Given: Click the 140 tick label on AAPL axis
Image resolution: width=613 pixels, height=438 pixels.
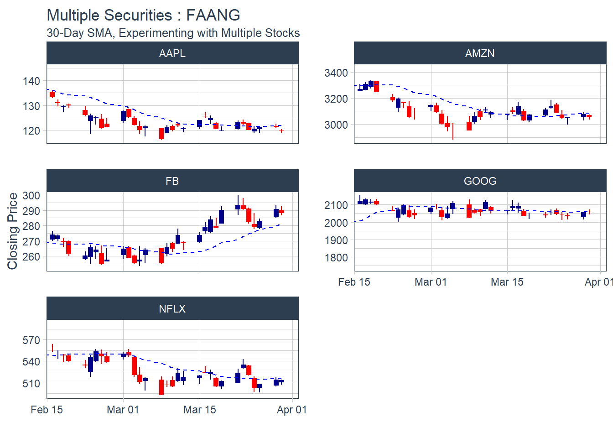Looking at the screenshot, I should tap(31, 81).
